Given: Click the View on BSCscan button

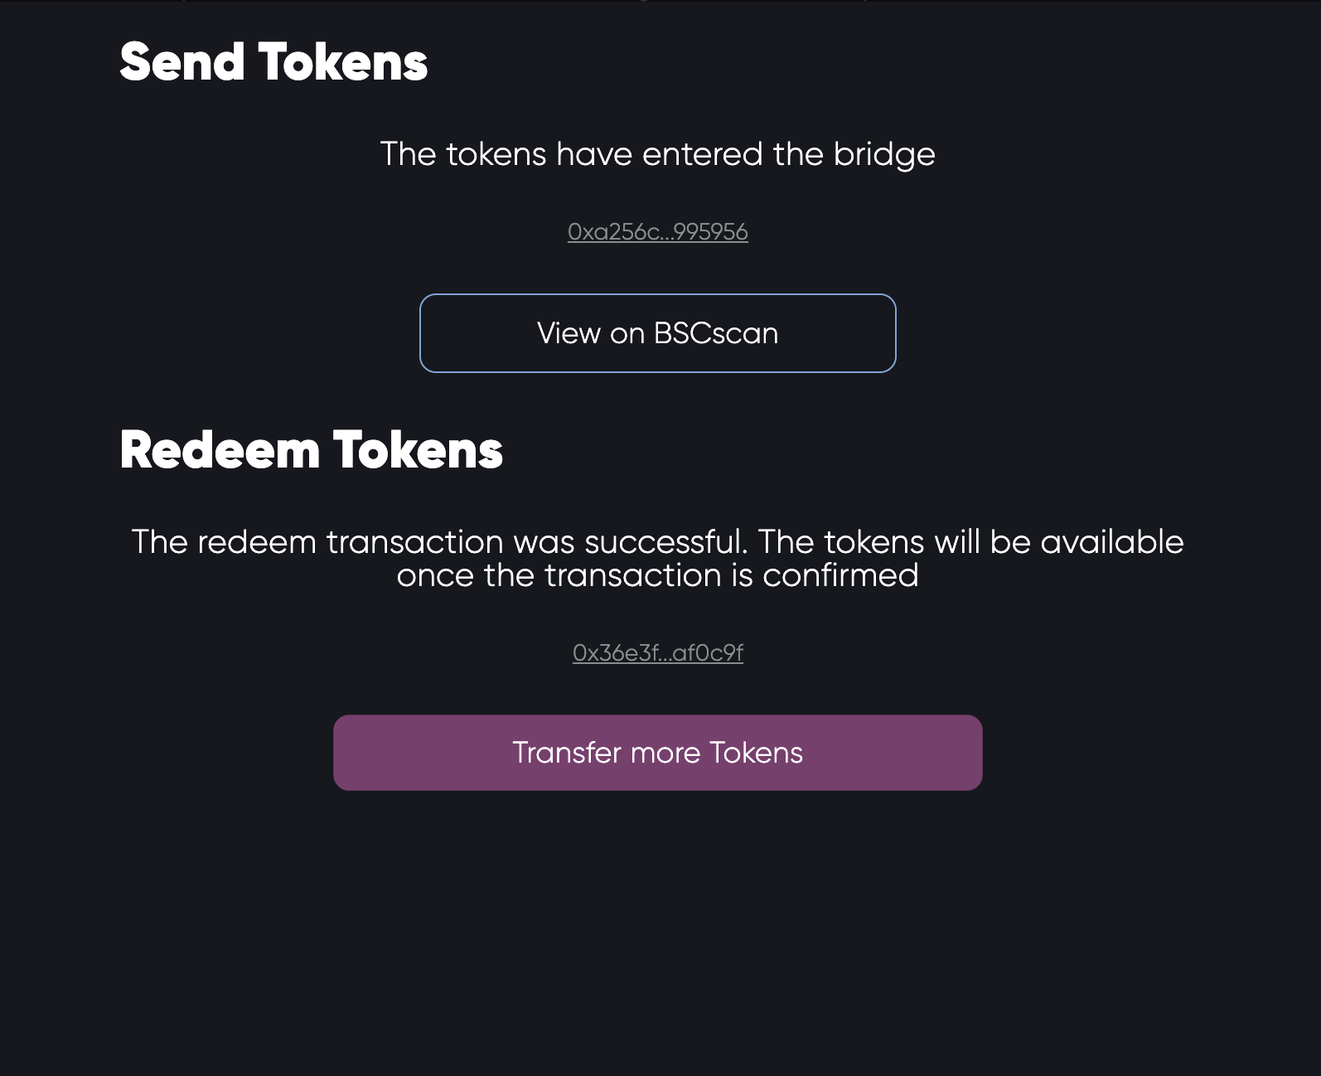Looking at the screenshot, I should tap(657, 333).
